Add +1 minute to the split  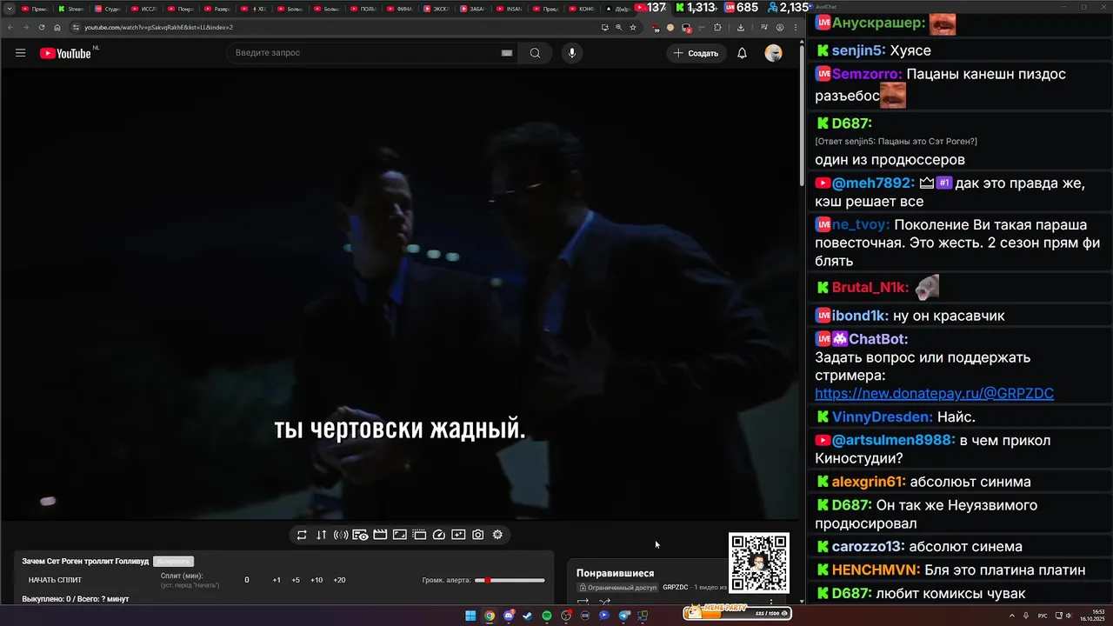pyautogui.click(x=277, y=580)
